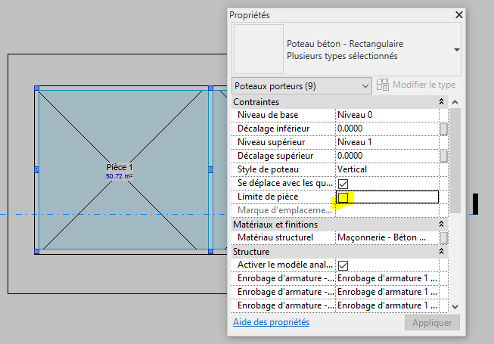Click the Appliquer button

pos(432,323)
